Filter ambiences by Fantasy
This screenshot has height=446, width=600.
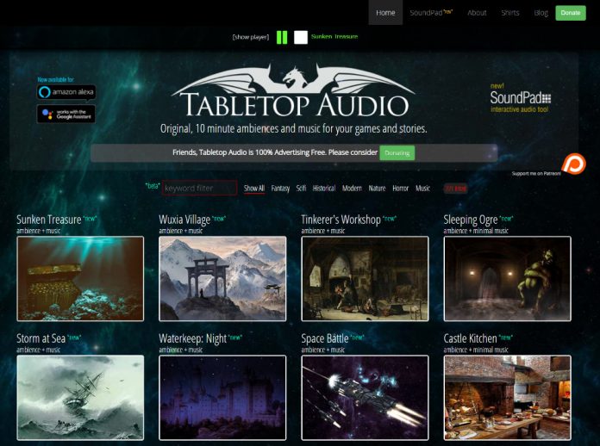[280, 189]
